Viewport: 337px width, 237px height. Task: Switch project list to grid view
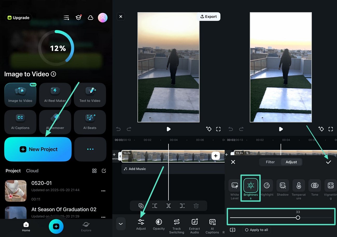click(94, 171)
